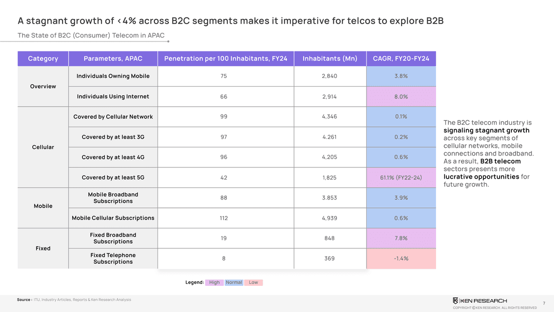Click the bold text lucrative opportunities
Viewport: 554px width, 312px height.
tap(481, 177)
